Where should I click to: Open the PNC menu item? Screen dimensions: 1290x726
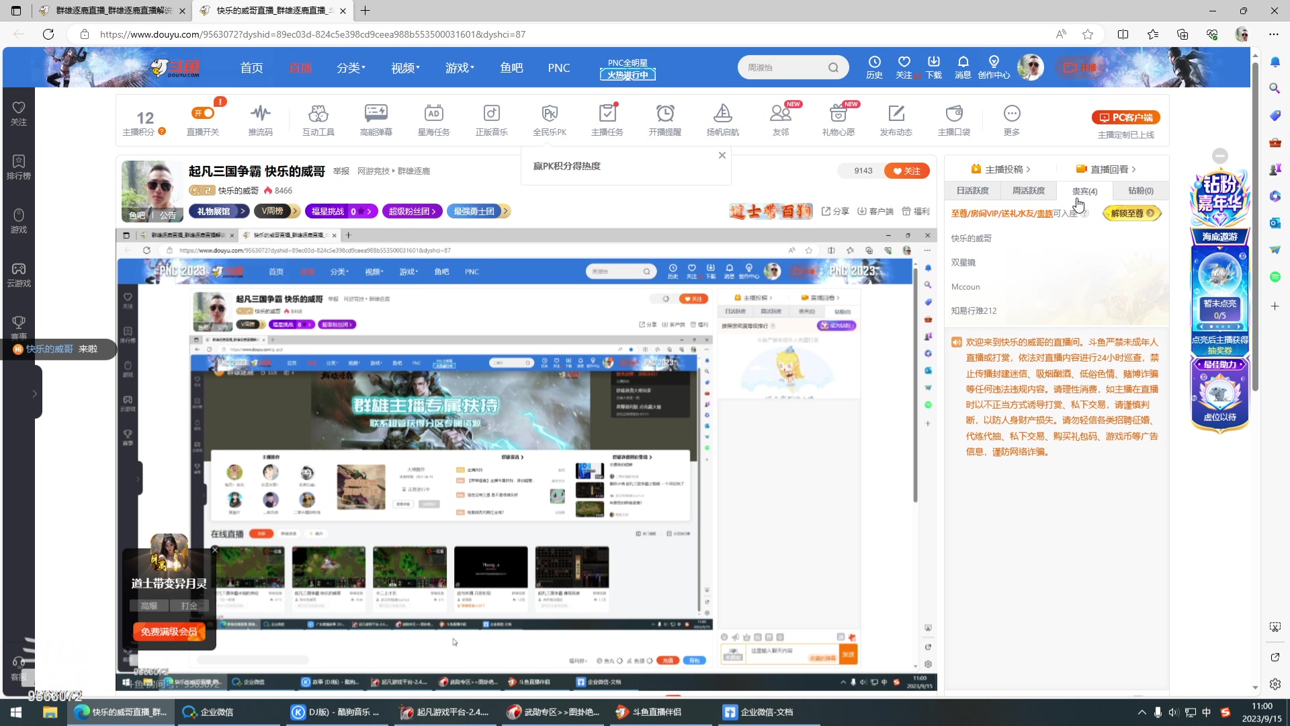559,68
